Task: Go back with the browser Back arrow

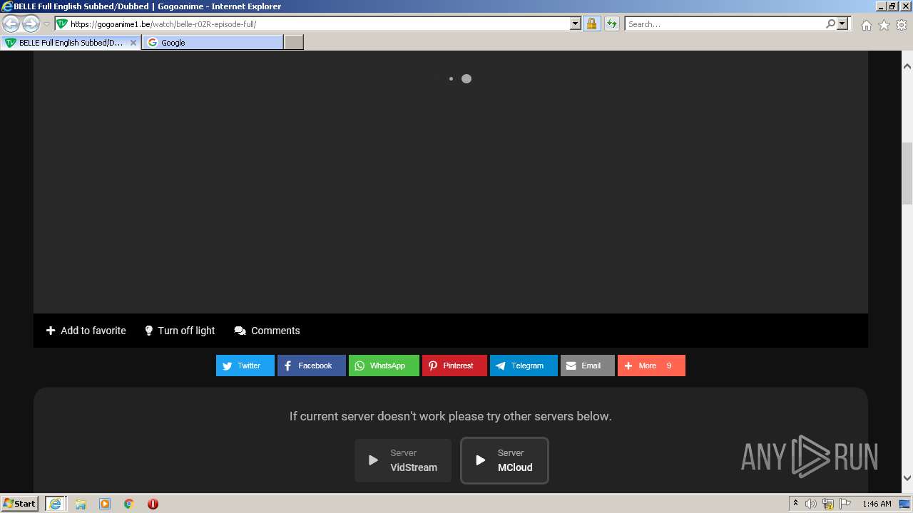Action: pyautogui.click(x=11, y=24)
